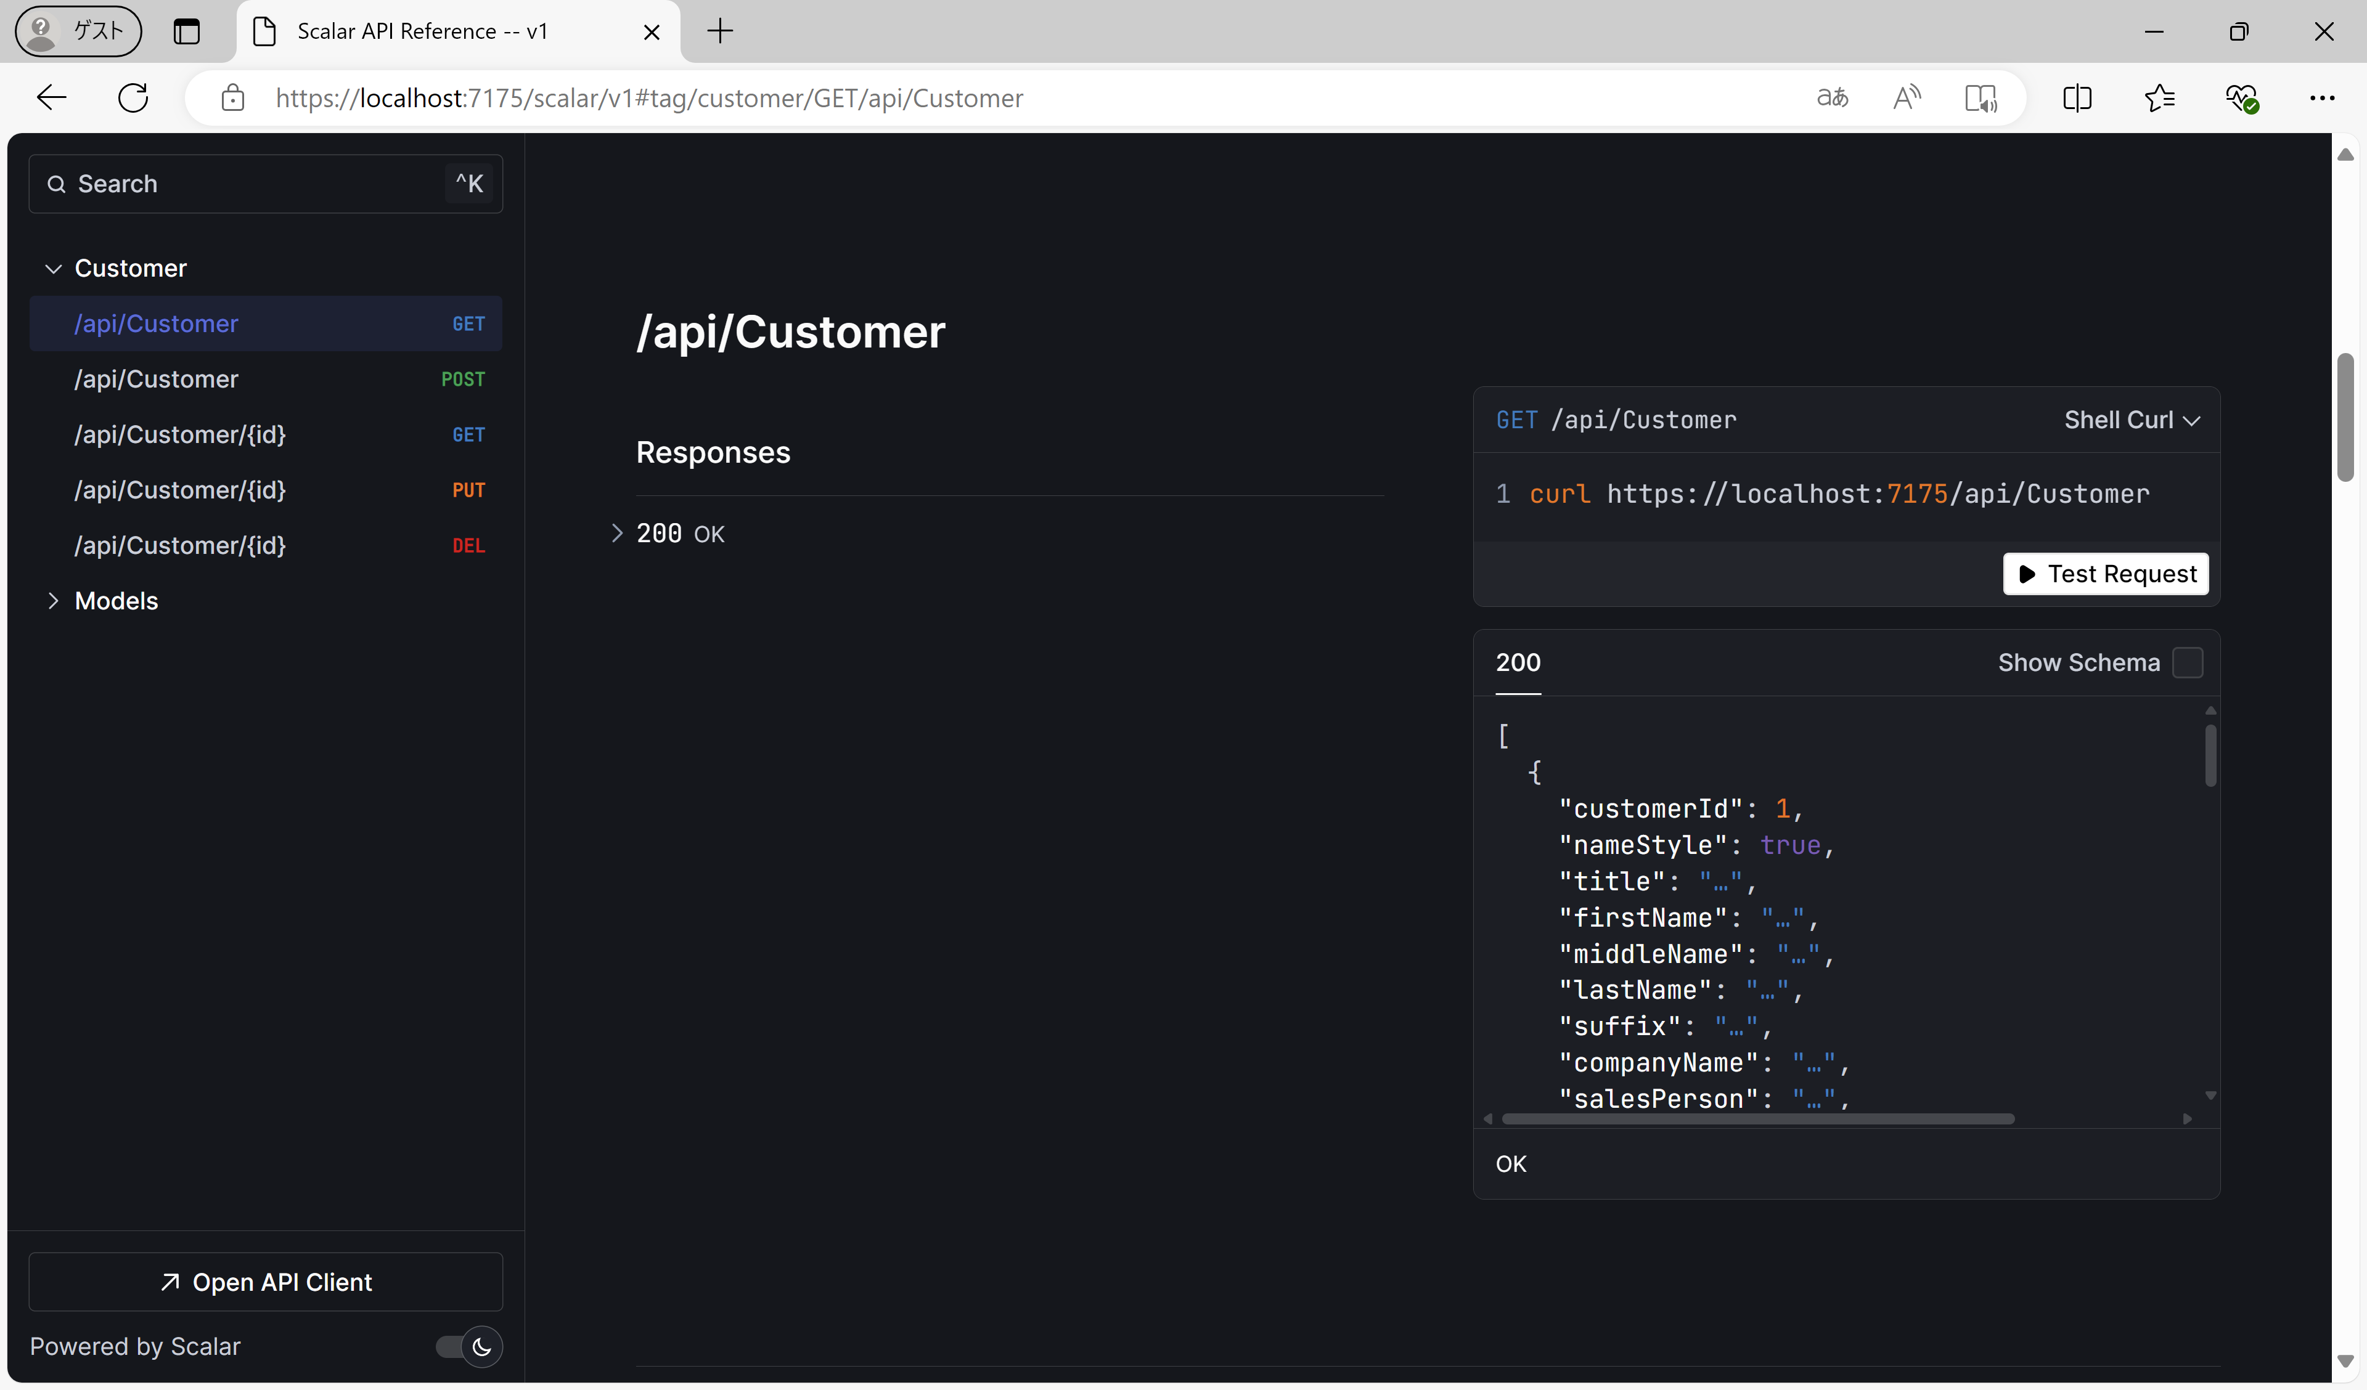
Task: Check the Show Schema checkbox
Action: [2188, 663]
